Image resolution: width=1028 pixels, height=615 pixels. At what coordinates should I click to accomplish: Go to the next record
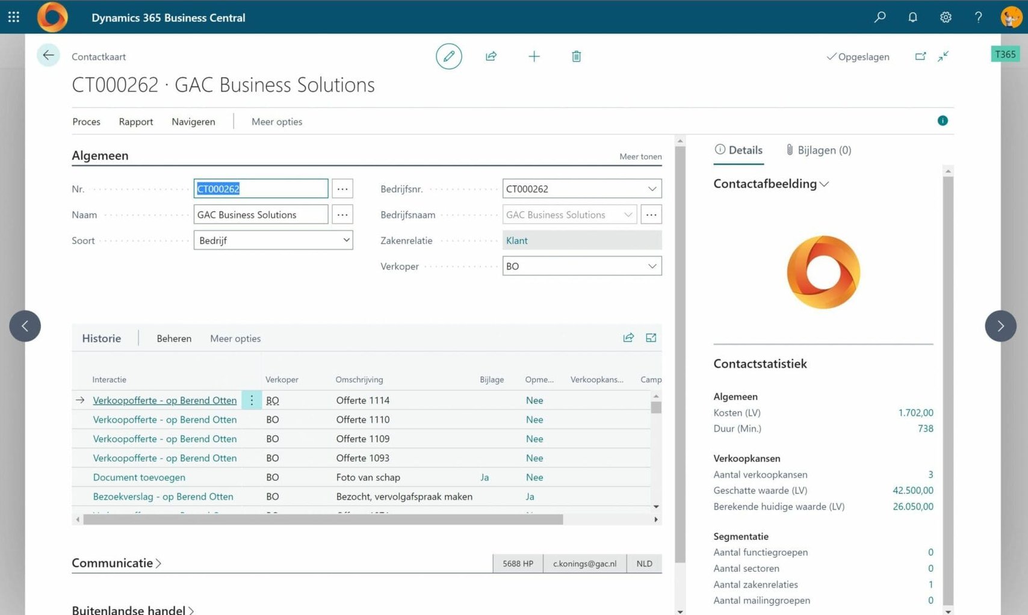(x=1000, y=326)
